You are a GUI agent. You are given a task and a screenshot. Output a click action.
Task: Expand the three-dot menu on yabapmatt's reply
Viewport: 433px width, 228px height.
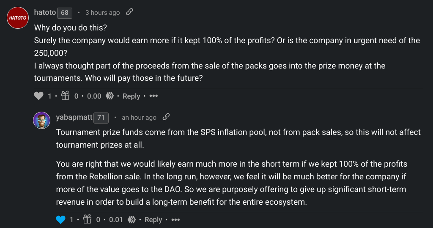pyautogui.click(x=175, y=220)
